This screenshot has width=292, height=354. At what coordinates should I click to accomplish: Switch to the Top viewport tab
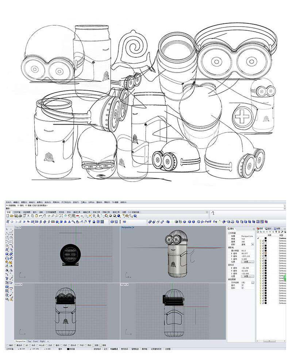click(29, 341)
